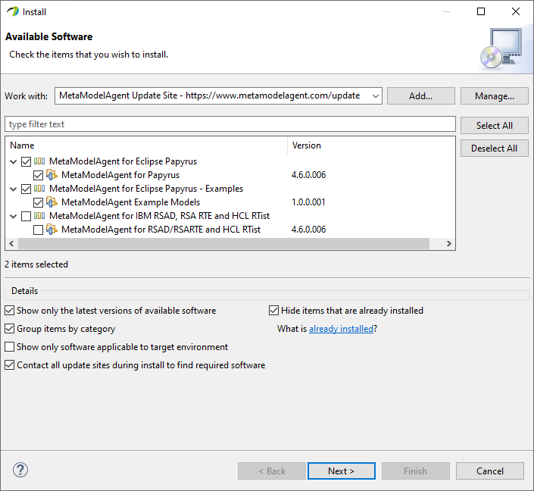Click the Papyrus - Examples category icon

coord(39,189)
